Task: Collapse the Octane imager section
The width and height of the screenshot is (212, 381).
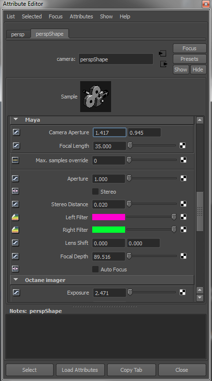Action: click(x=16, y=280)
